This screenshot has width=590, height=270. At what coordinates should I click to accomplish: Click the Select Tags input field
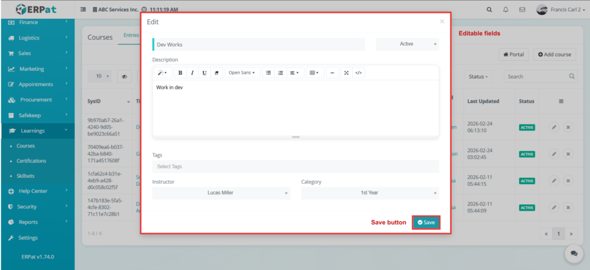tap(296, 167)
